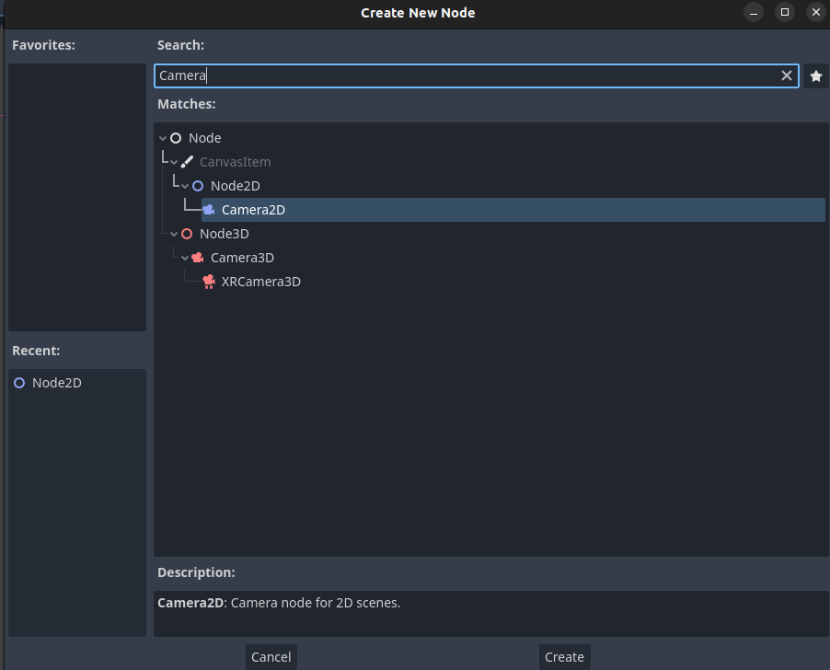Click the white root Node circle icon
The width and height of the screenshot is (830, 670).
coord(176,138)
